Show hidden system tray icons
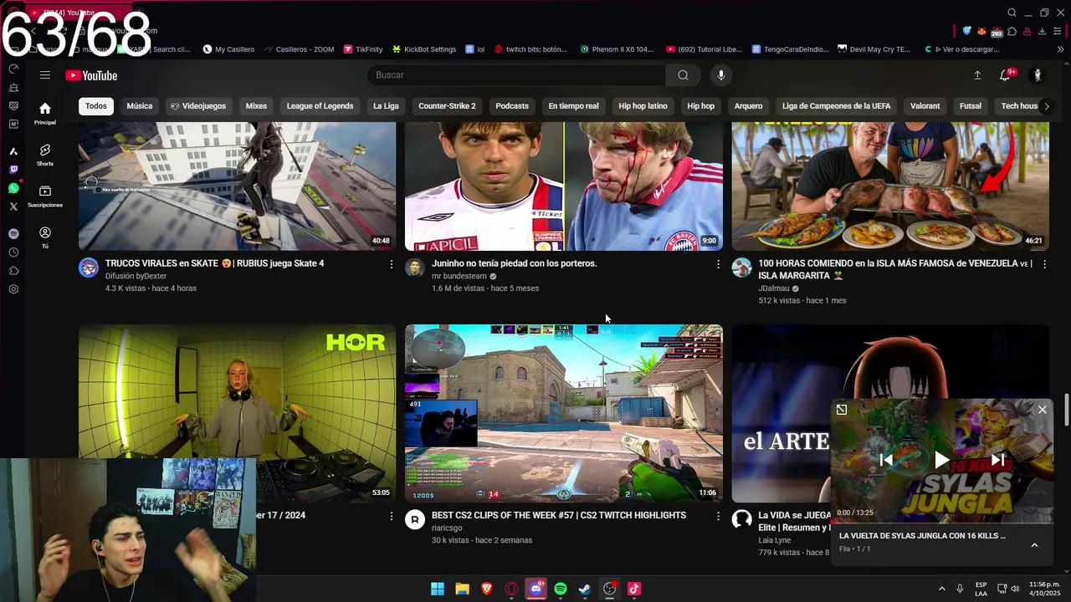Viewport: 1071px width, 602px height. [941, 589]
